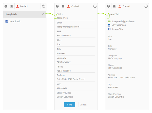Viewport: 152px width, 113px height.
Task: Click the blue SMS icon next to +15758975888
Action: [x=109, y=25]
